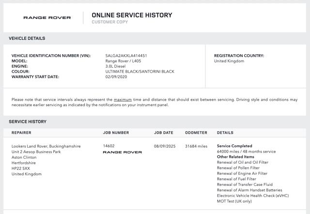The width and height of the screenshot is (310, 214).
Task: Click Electronic Vehicle Health Check (eVHC)
Action: click(x=253, y=196)
